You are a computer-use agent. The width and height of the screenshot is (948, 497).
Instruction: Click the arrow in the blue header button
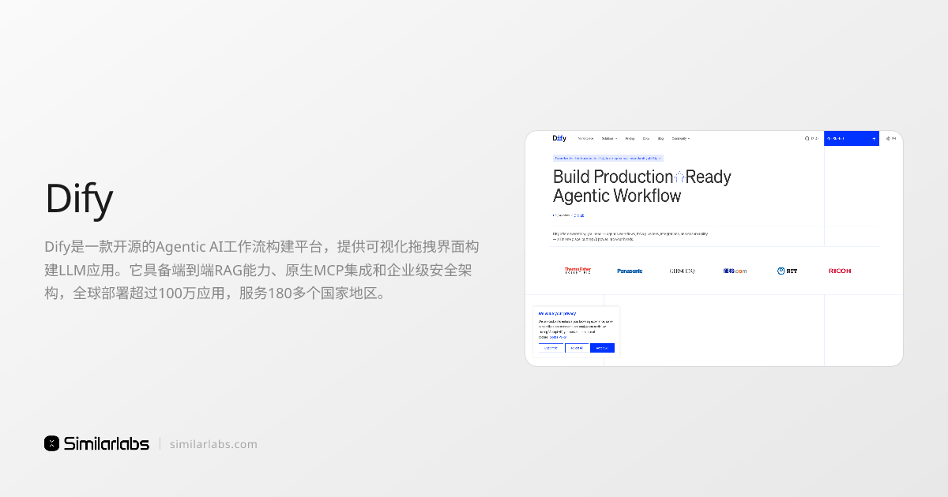[874, 138]
